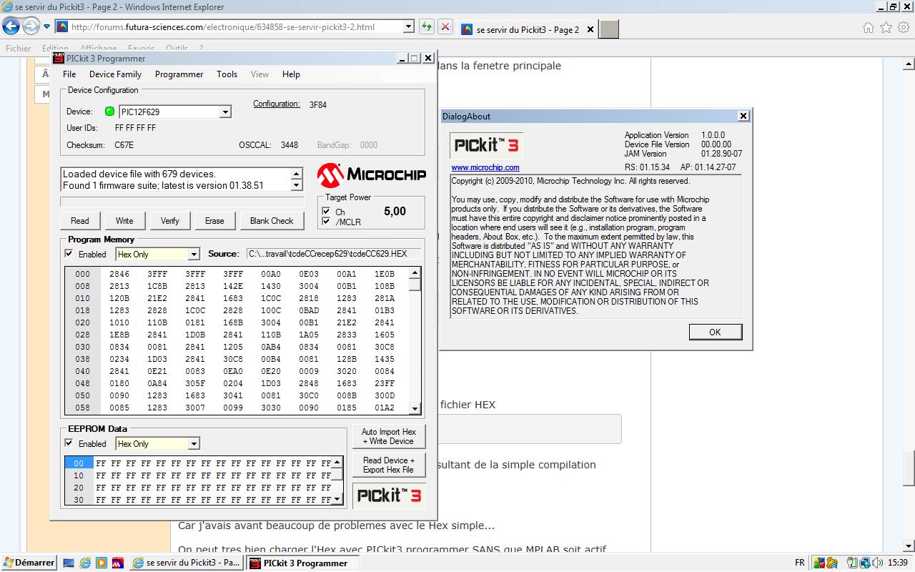Click the Microchip logo in PICkit window
915x572 pixels.
tap(372, 174)
